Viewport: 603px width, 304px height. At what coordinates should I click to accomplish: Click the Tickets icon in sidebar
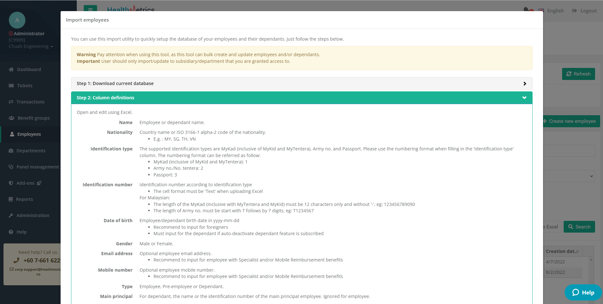[x=11, y=86]
